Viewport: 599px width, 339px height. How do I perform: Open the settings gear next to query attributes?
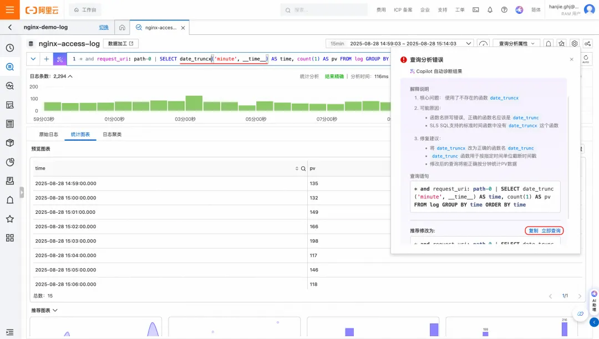click(x=574, y=43)
